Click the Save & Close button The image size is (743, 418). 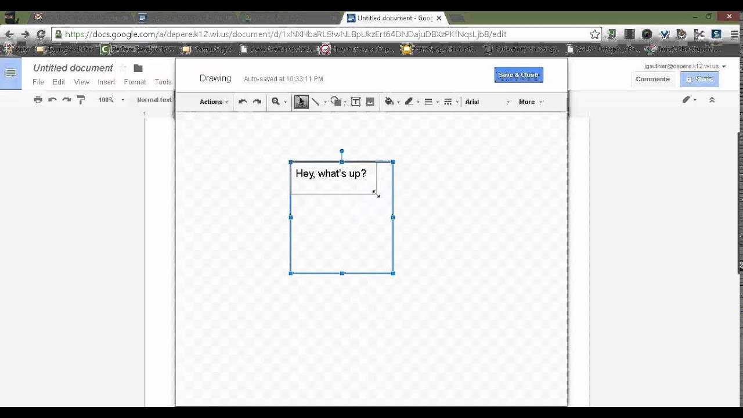[518, 75]
